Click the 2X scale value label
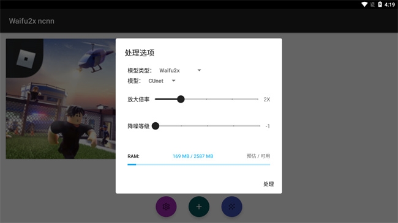Viewport: 398px width, 223px height. click(267, 100)
